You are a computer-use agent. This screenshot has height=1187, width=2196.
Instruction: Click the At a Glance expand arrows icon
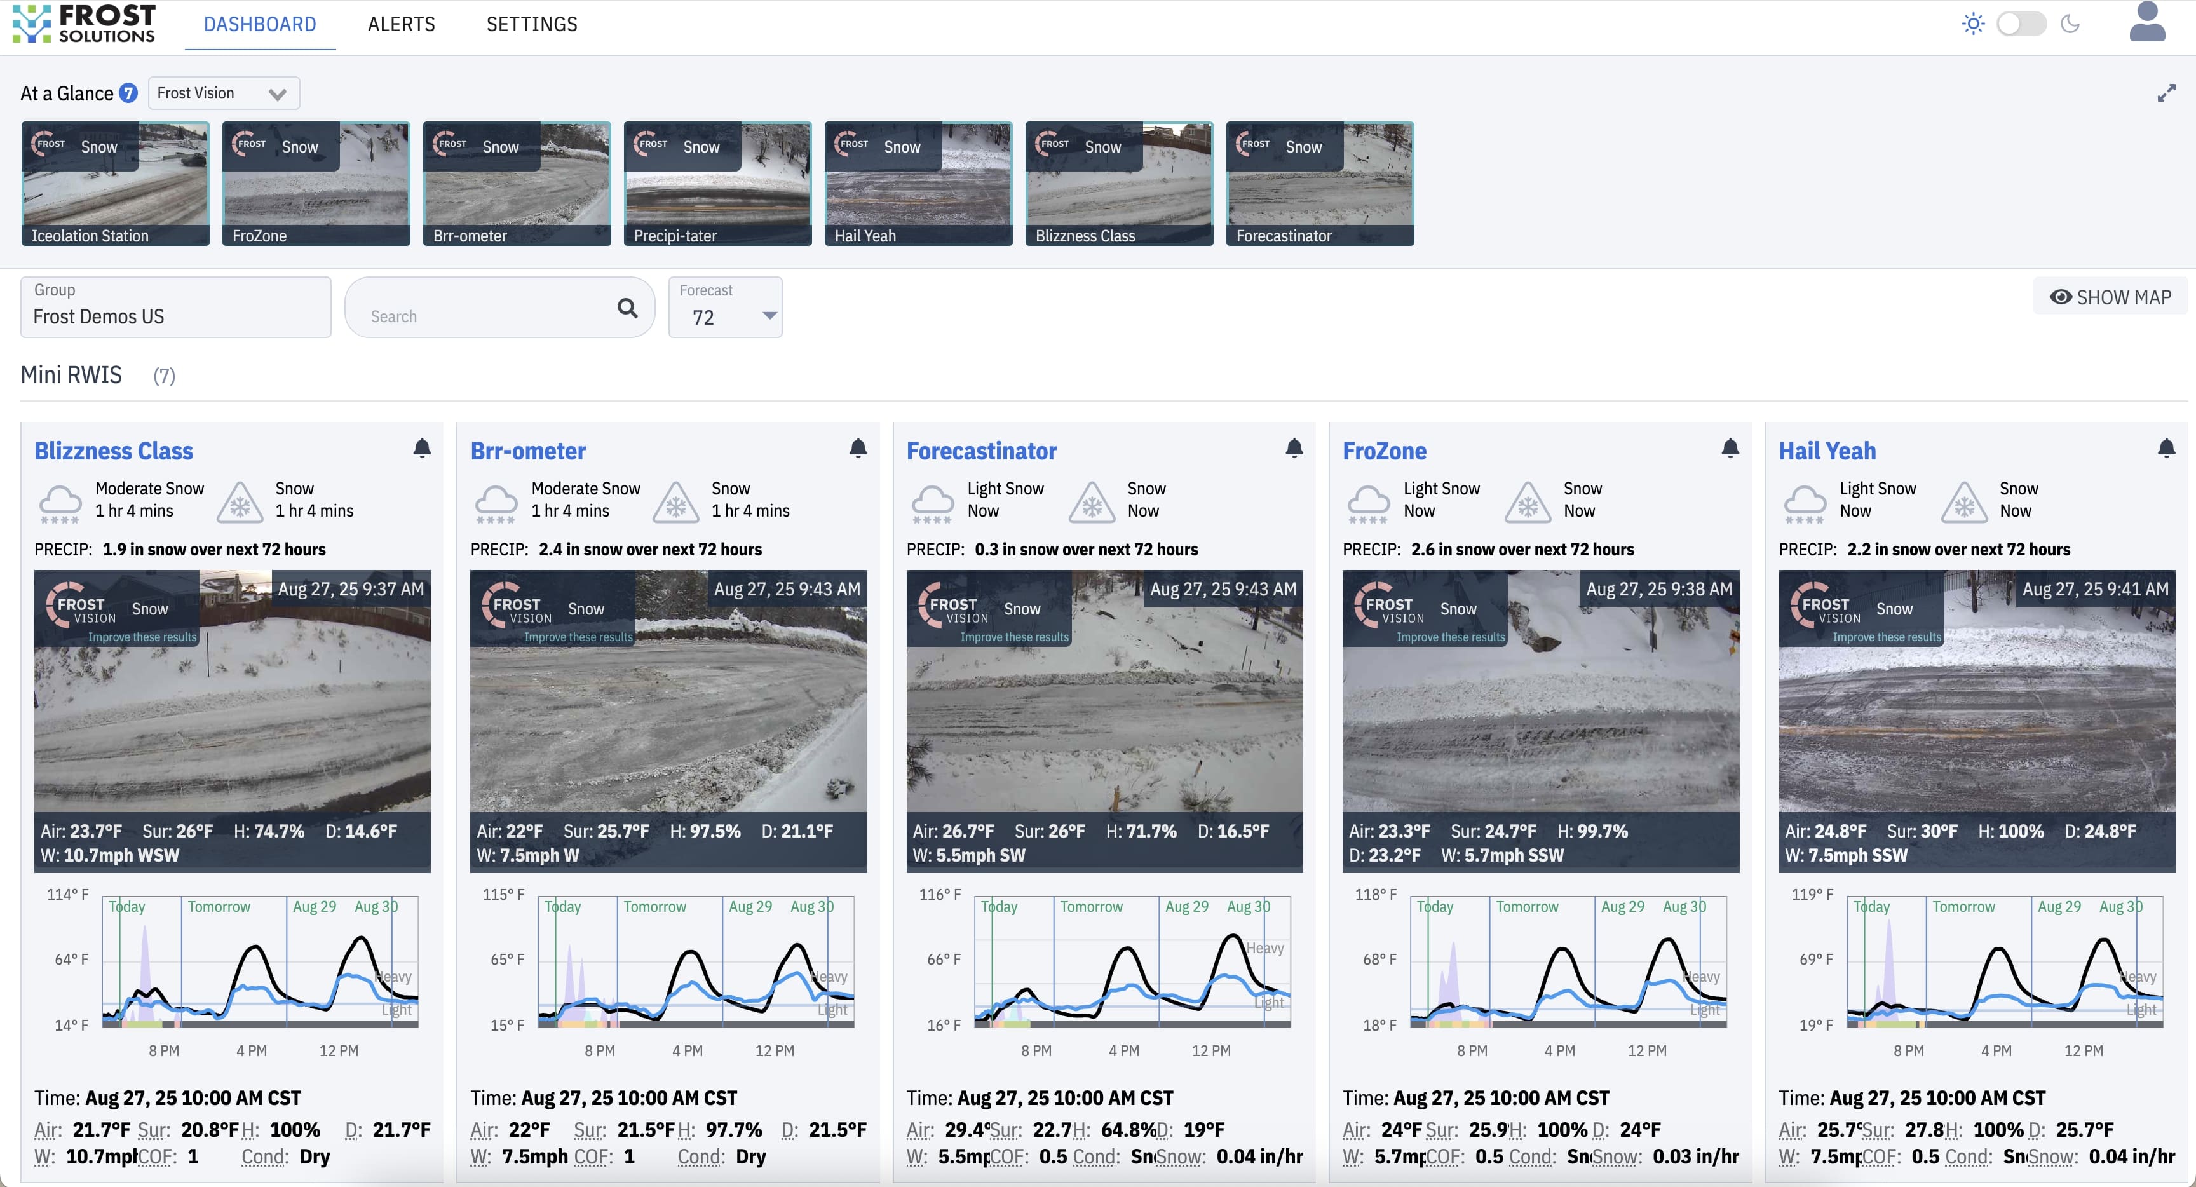2166,93
